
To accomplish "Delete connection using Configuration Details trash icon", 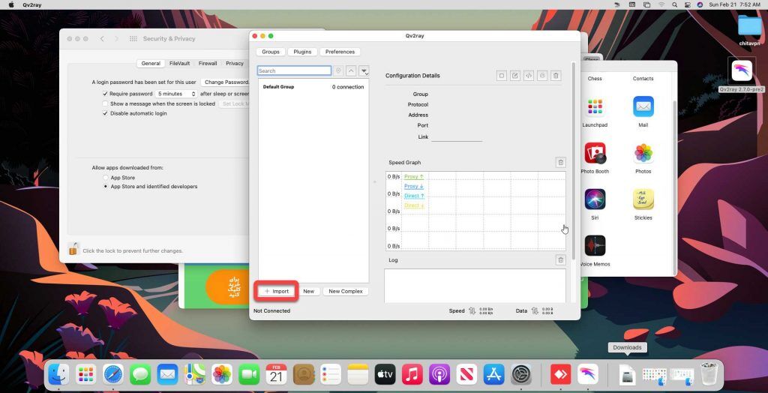I will pos(556,76).
